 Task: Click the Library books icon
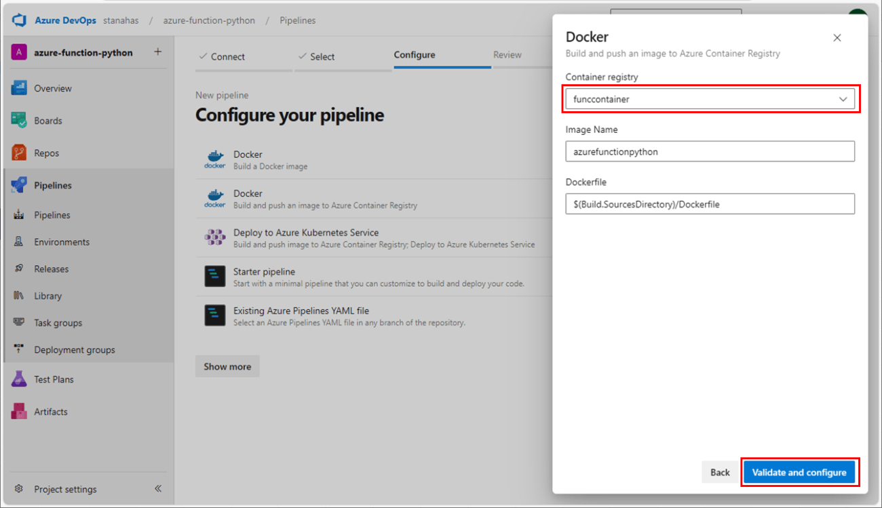click(19, 296)
